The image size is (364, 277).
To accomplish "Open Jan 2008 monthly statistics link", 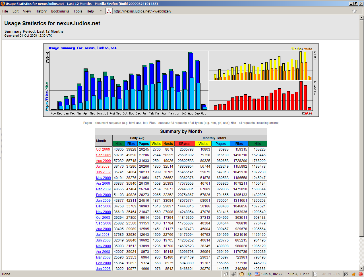I will click(x=103, y=269).
